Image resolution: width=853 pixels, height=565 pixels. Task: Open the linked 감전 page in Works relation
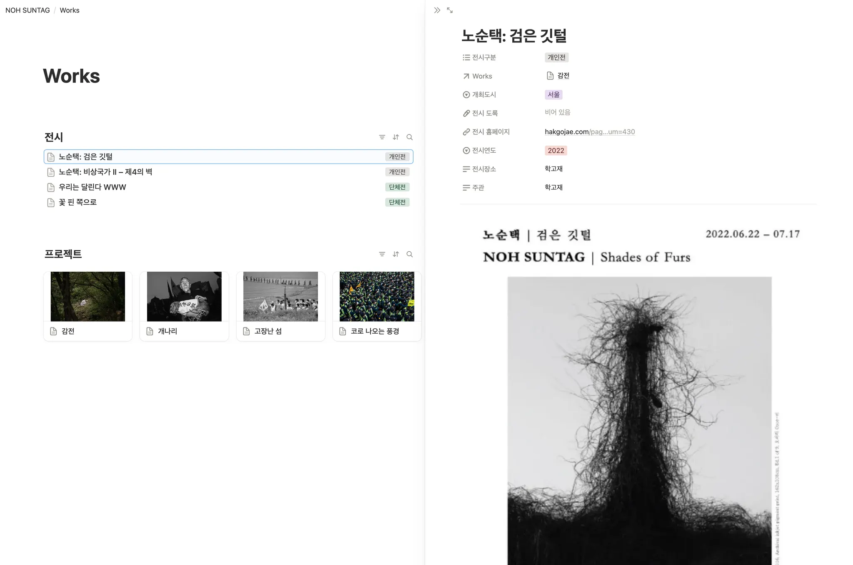[563, 76]
